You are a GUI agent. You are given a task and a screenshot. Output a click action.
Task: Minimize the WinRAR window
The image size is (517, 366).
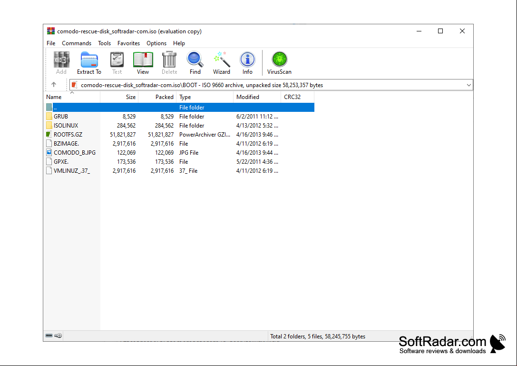point(419,31)
